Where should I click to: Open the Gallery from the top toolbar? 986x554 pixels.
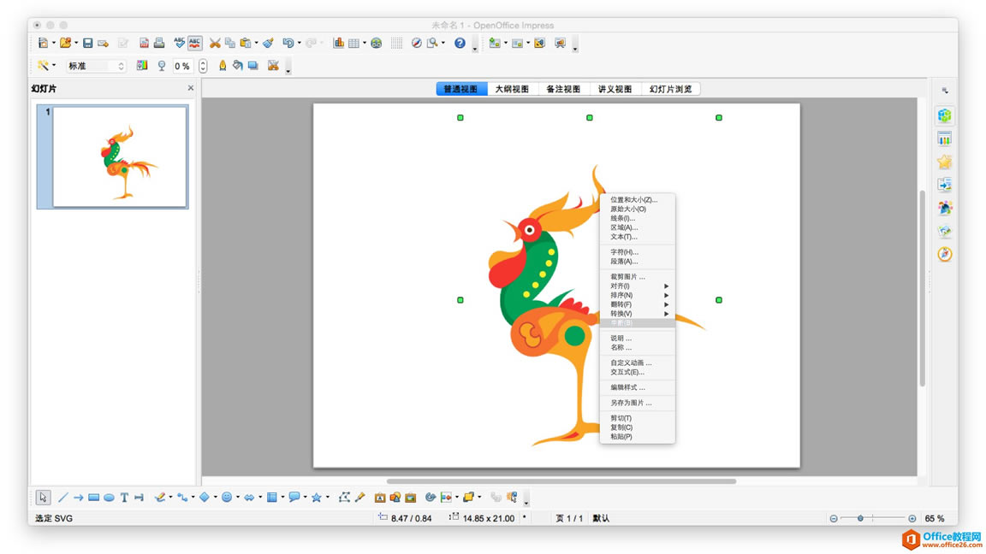(x=377, y=42)
